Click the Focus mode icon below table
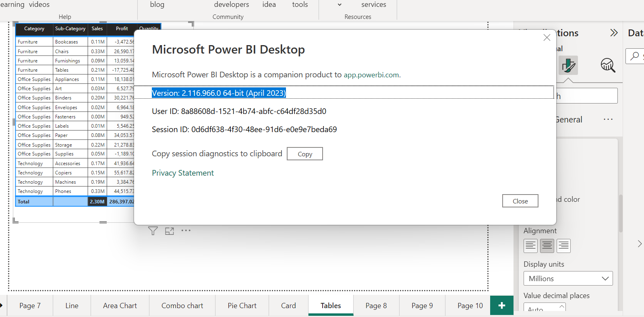Viewport: 644px width, 317px height. click(x=170, y=231)
